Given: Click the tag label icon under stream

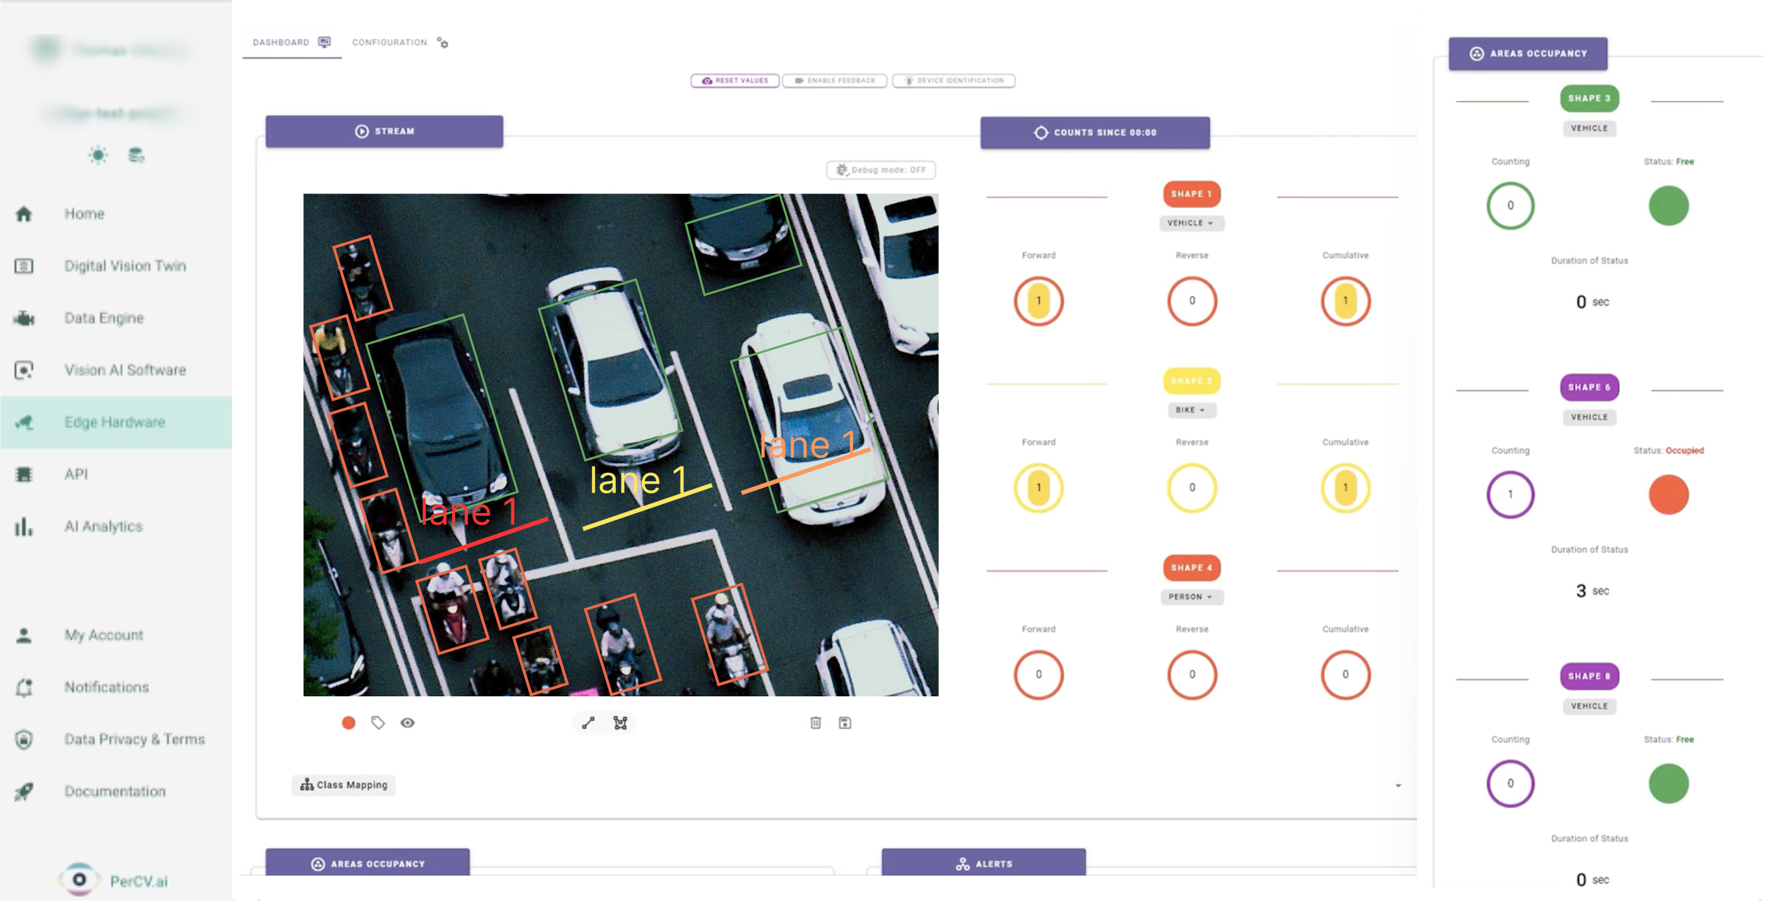Looking at the screenshot, I should 377,722.
